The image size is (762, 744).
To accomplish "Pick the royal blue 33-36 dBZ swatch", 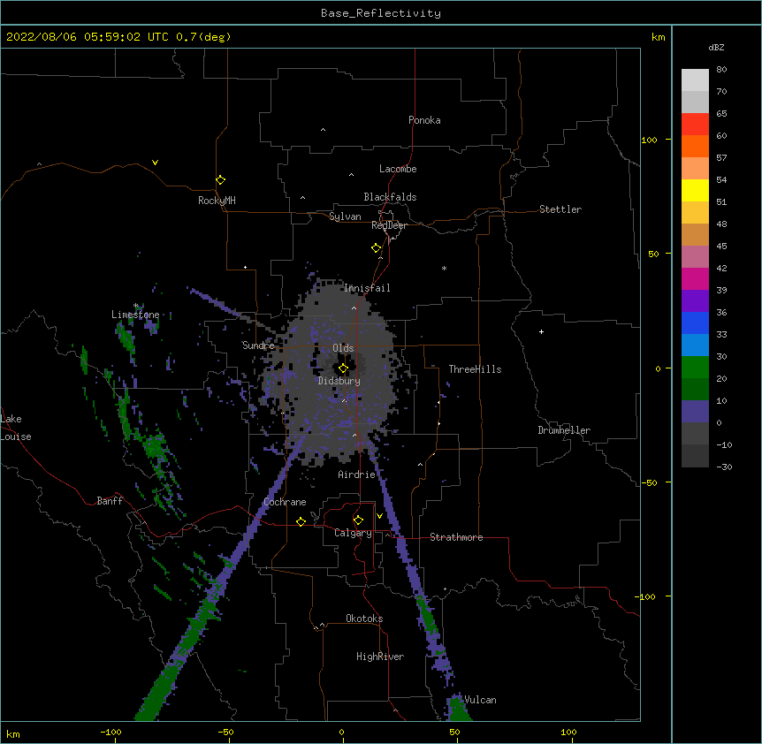I will [695, 323].
